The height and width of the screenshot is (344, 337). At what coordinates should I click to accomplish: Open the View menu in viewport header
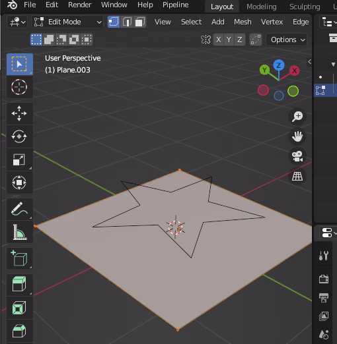(x=163, y=22)
